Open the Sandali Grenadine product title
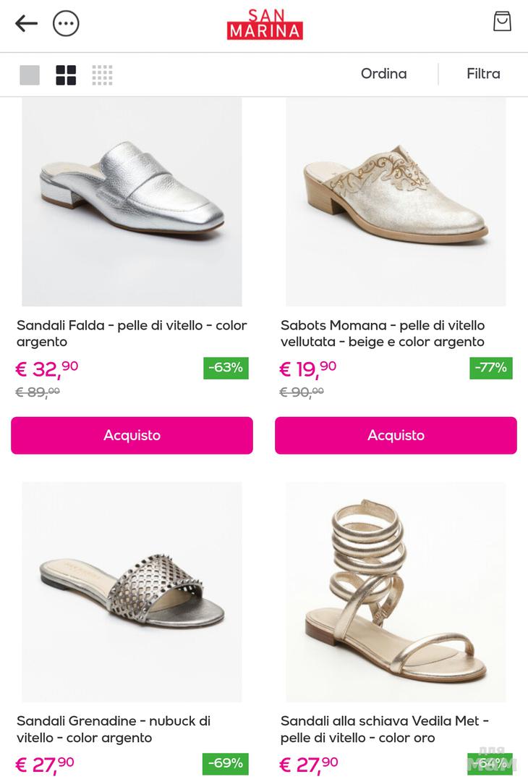This screenshot has height=782, width=528. click(114, 729)
